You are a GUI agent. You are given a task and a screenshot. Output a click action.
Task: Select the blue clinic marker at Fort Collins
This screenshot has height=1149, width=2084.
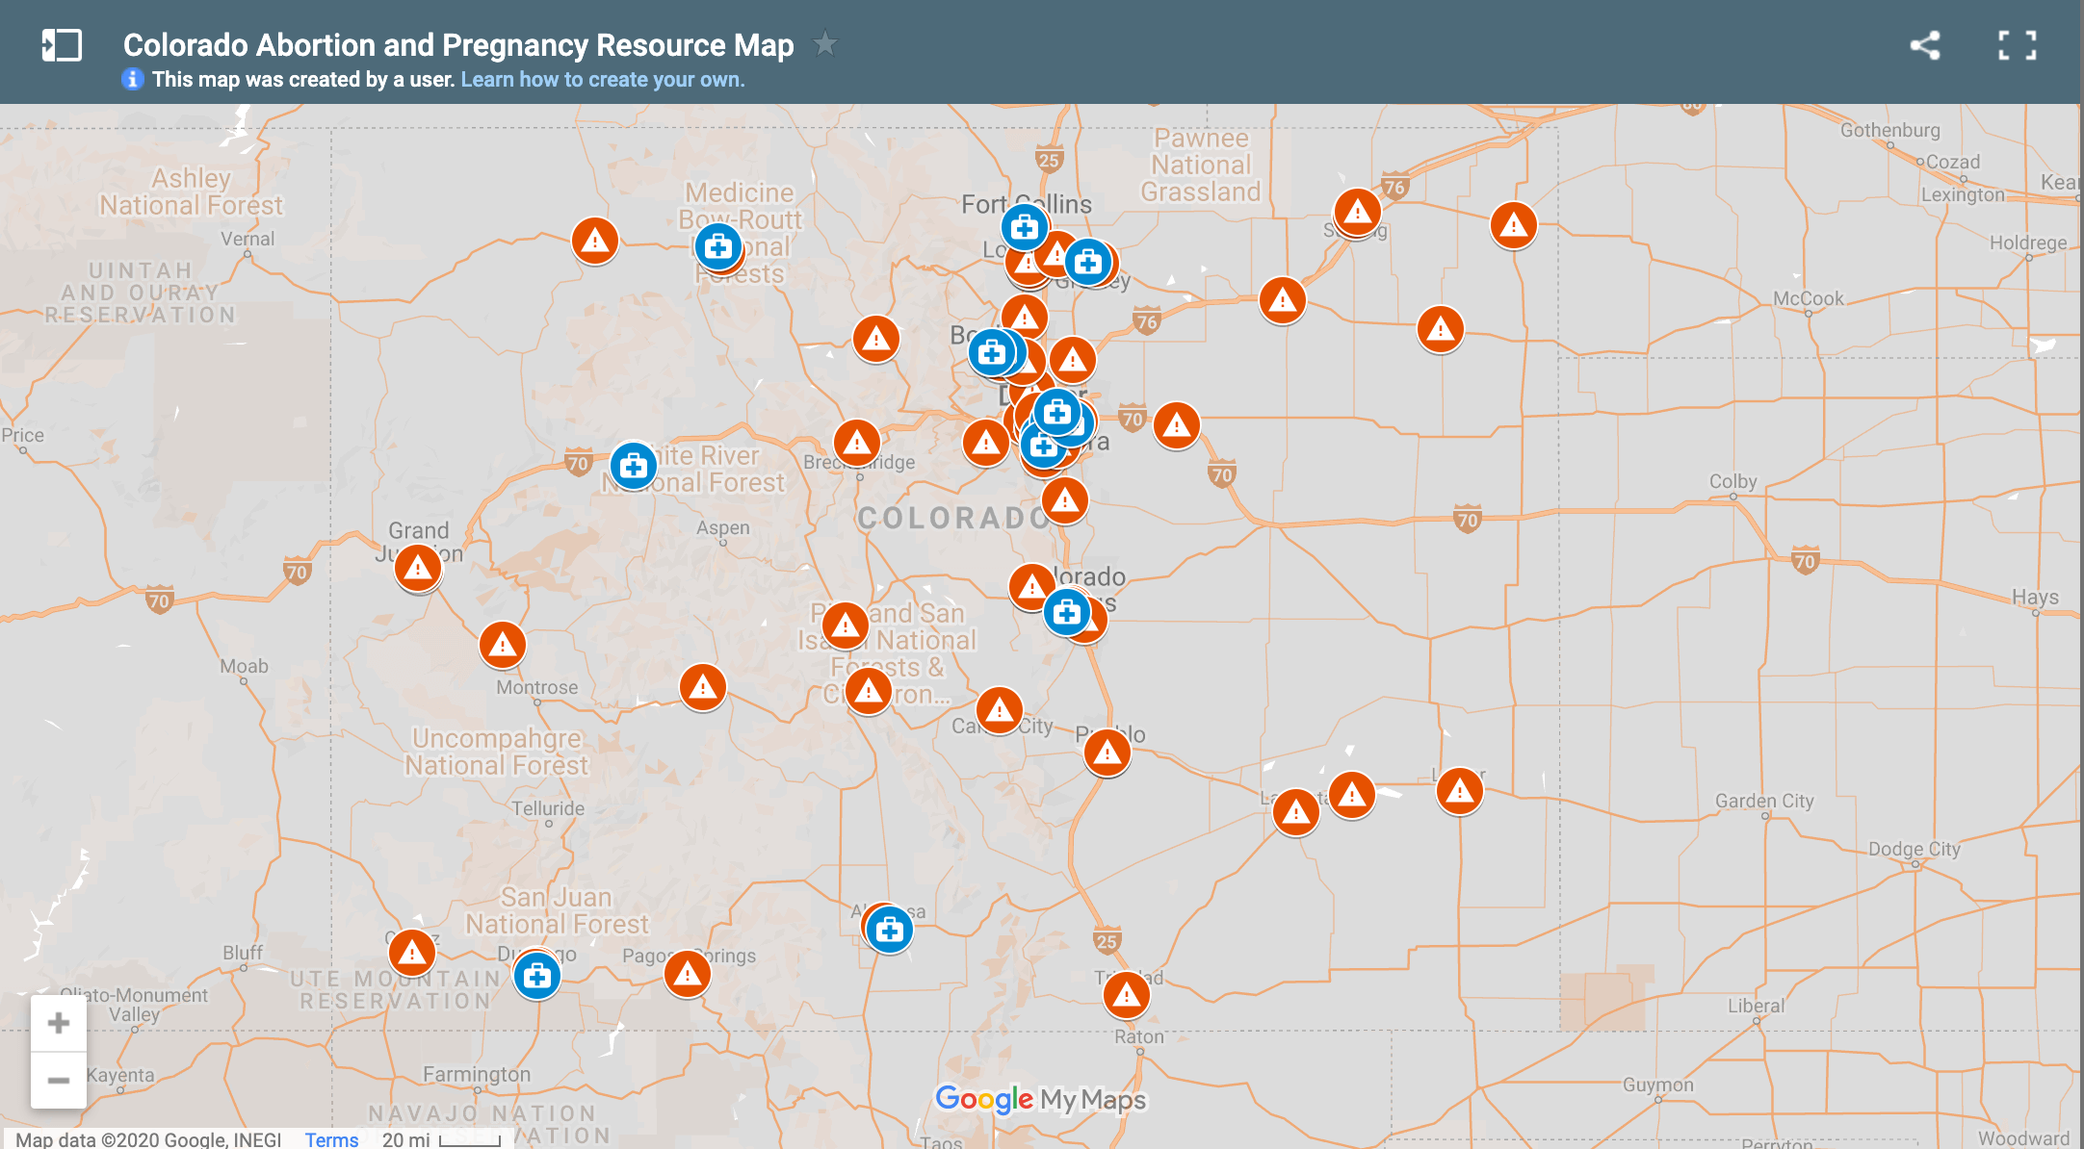coord(1025,227)
